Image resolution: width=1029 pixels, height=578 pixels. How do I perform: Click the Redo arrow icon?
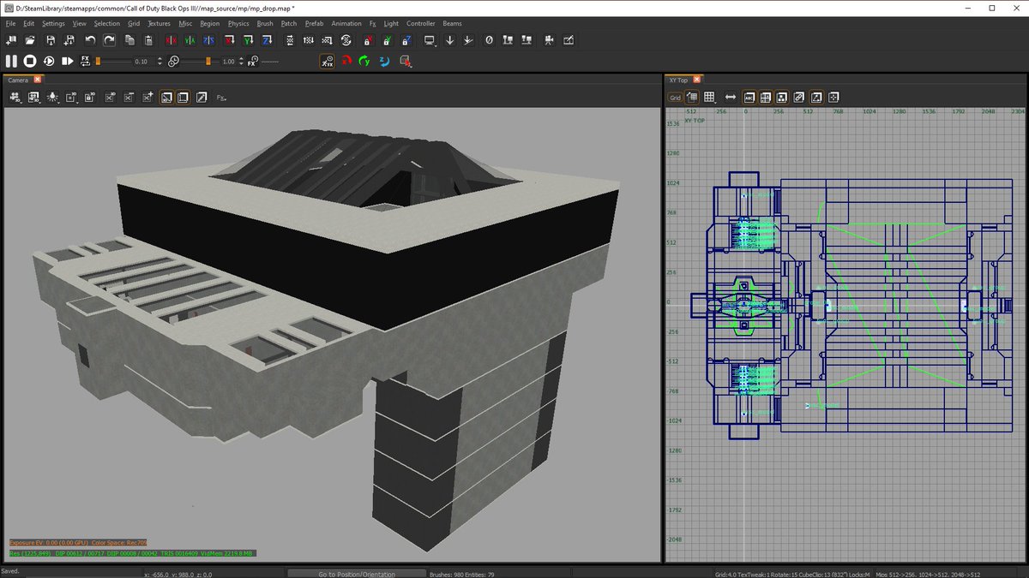tap(109, 40)
